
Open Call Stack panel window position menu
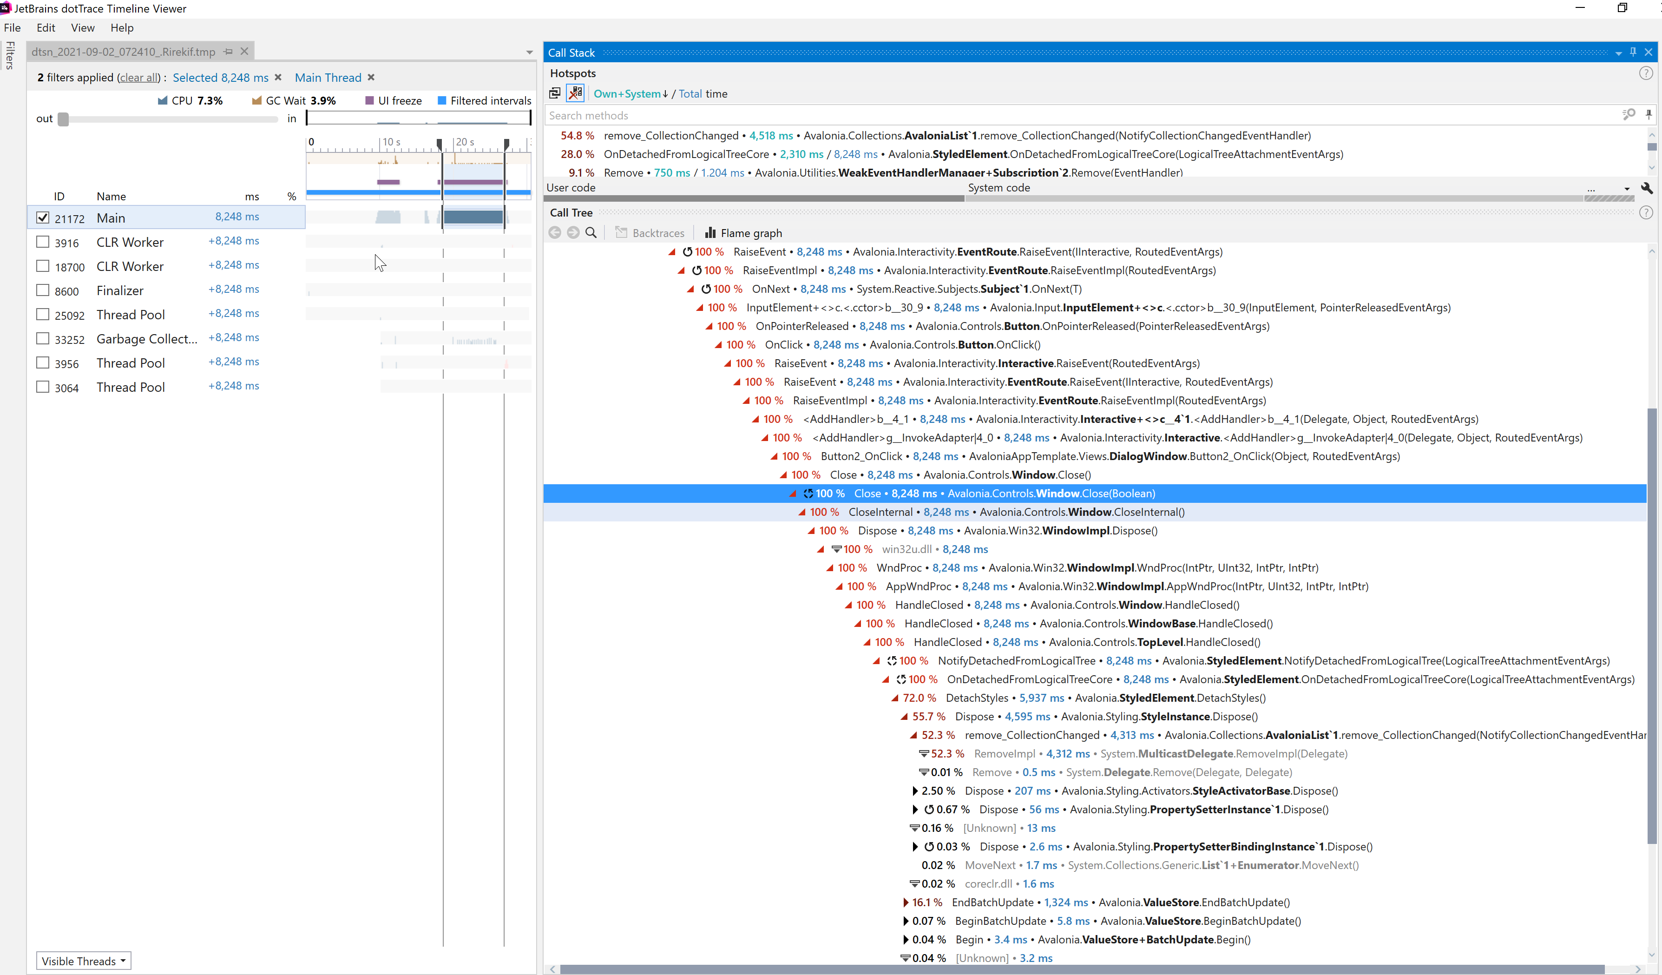click(x=1618, y=53)
